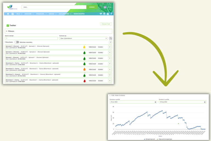The height and width of the screenshot is (141, 211).
Task: Click the refresh list icon
Action: (x=111, y=42)
